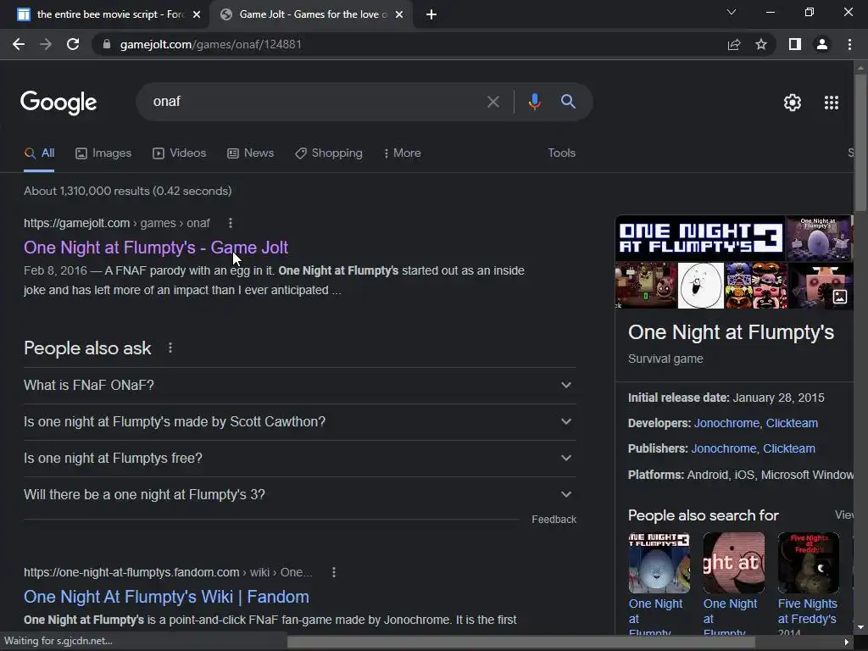Click the address bar URL gamejolt.com
The width and height of the screenshot is (868, 651).
click(x=210, y=44)
